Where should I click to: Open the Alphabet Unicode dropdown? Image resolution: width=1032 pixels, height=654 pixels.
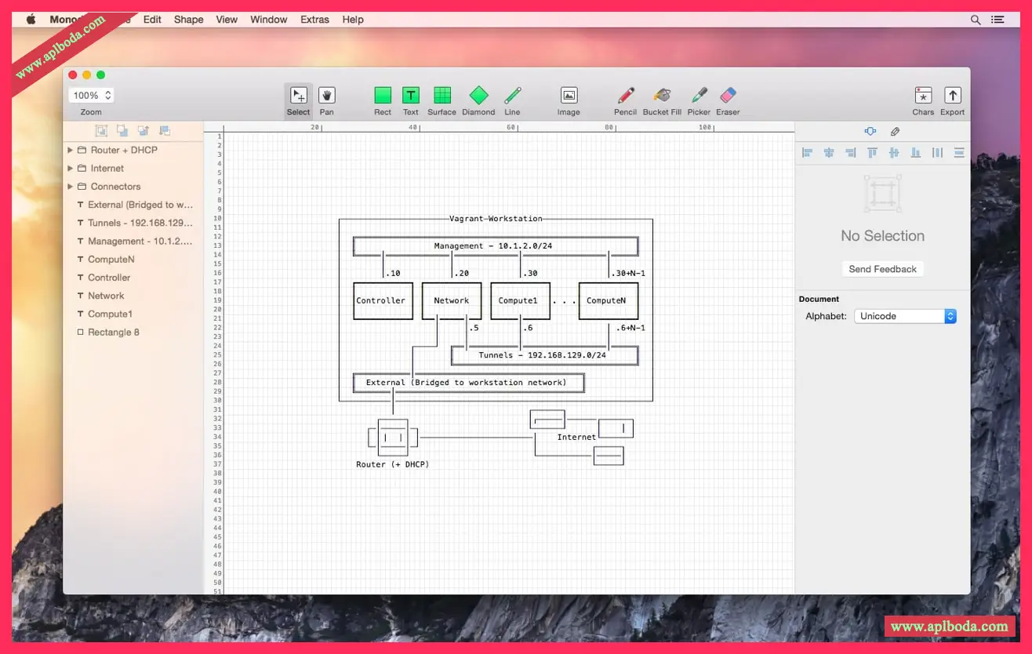pos(905,316)
